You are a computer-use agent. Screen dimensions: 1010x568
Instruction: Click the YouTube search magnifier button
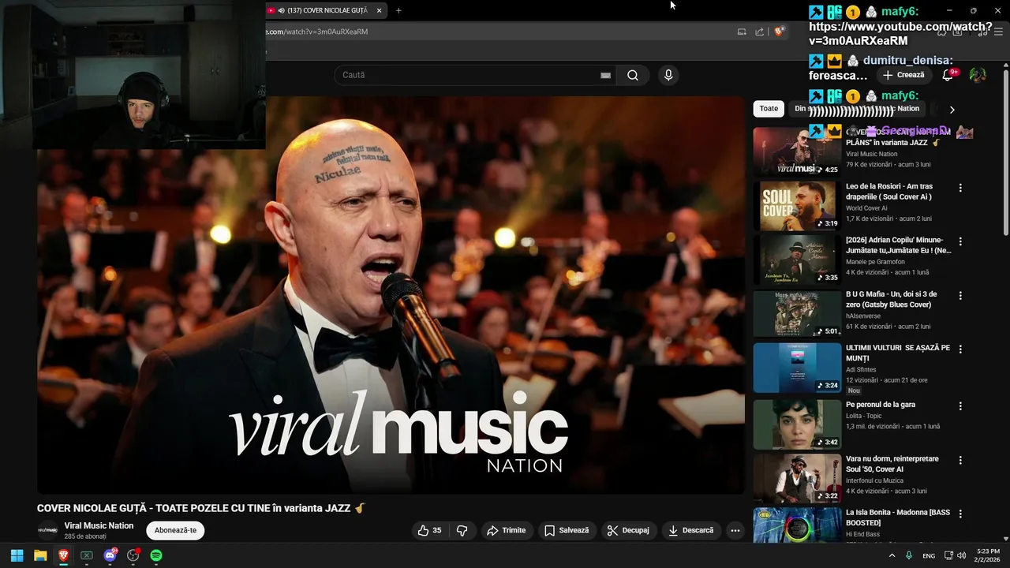click(x=632, y=75)
